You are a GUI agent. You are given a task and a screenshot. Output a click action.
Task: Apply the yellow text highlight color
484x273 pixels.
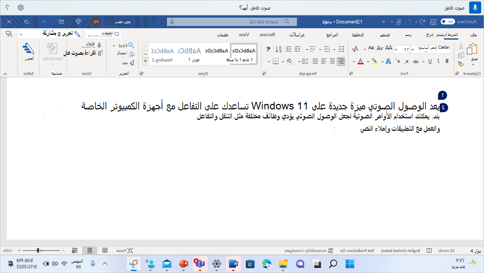(x=374, y=61)
